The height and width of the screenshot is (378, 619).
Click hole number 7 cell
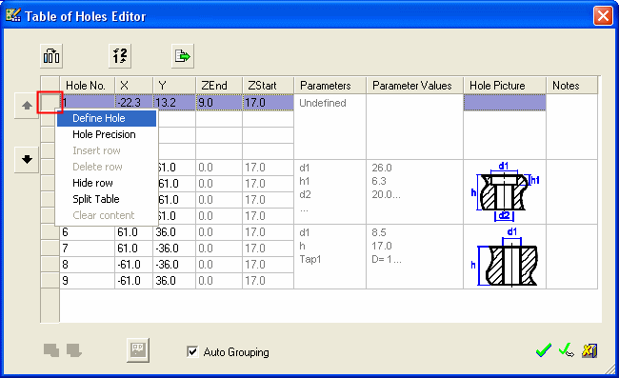pyautogui.click(x=88, y=249)
